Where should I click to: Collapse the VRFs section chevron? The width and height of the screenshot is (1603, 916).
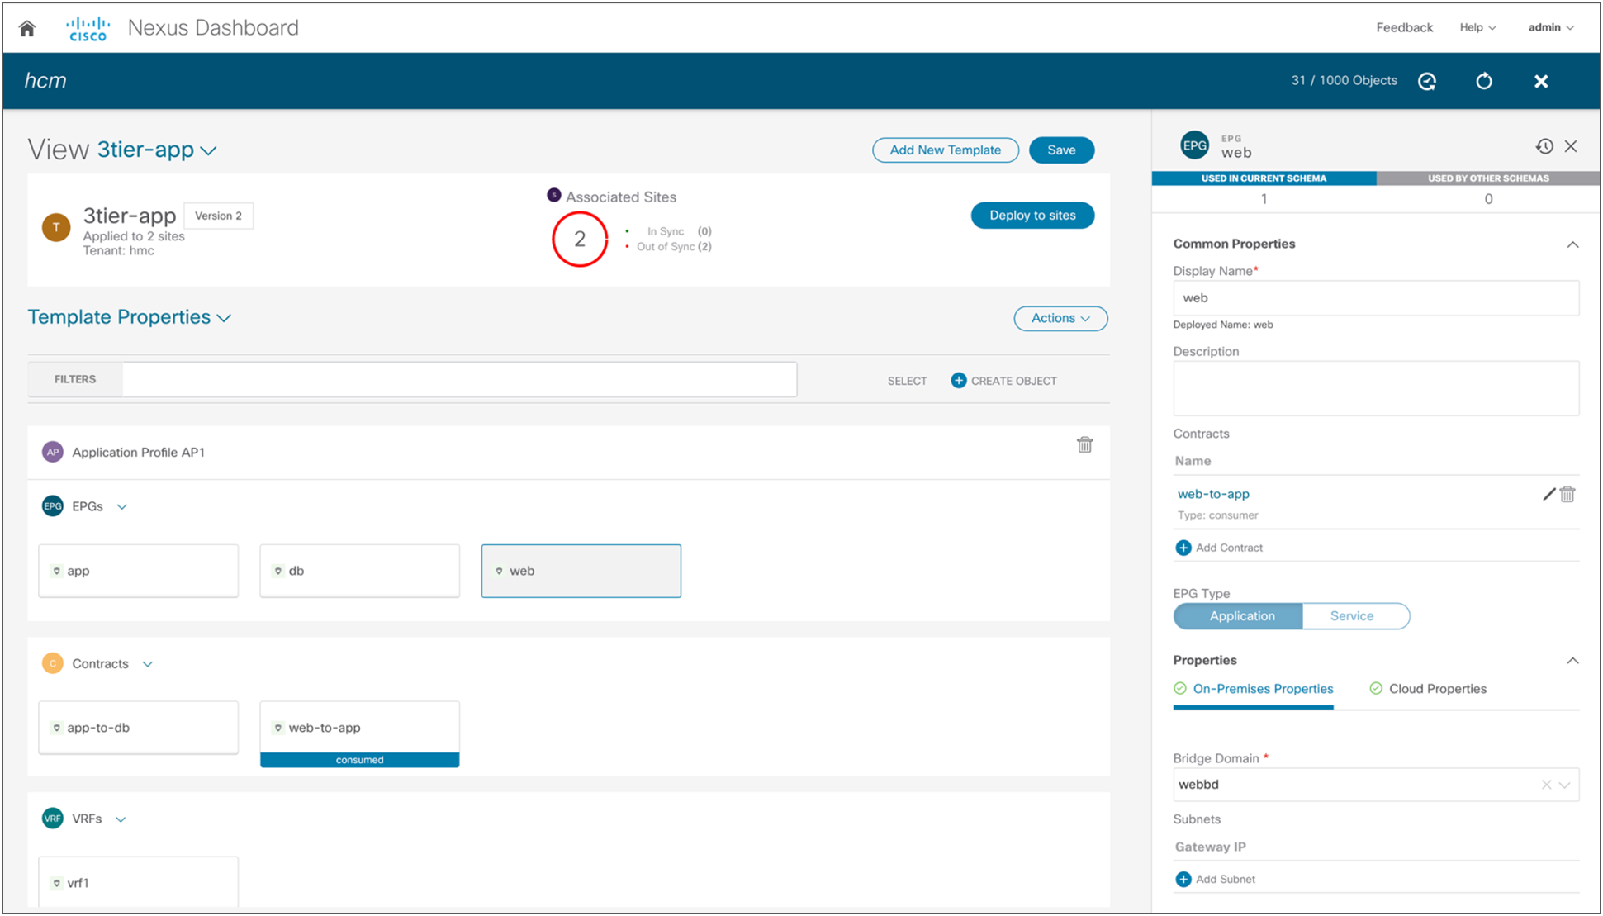tap(121, 819)
